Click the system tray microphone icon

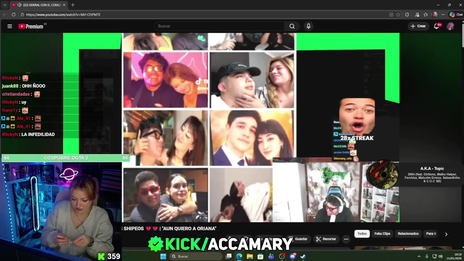pyautogui.click(x=427, y=256)
